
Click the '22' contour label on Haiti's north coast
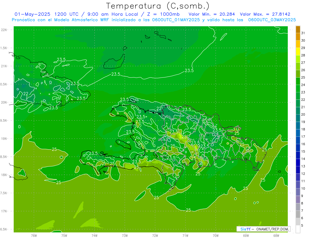click(x=159, y=108)
